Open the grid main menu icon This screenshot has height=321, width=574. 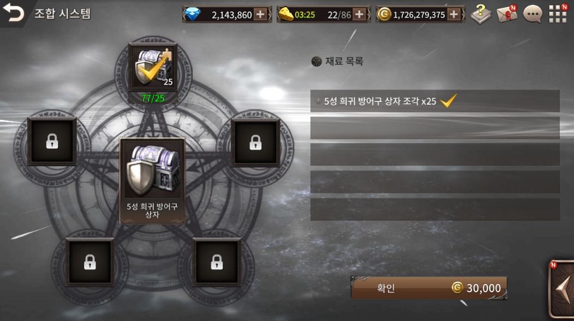tap(558, 14)
